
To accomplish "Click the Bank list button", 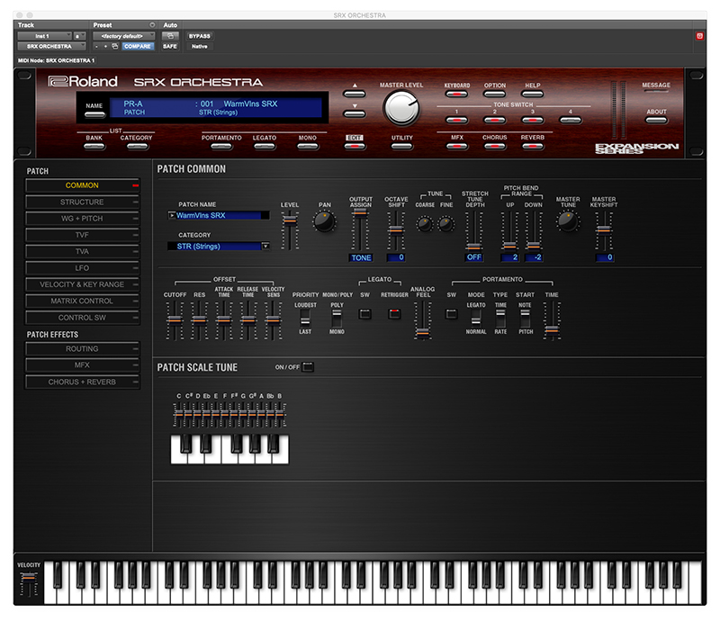I will [94, 147].
